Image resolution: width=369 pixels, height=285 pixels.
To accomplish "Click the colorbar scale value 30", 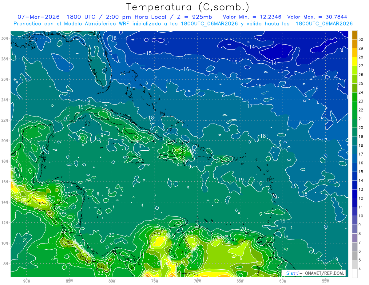I will 361,39.
